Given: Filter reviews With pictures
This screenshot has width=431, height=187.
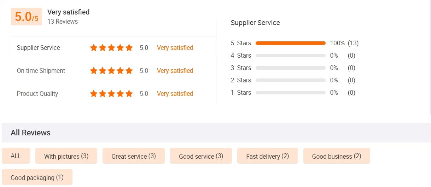Looking at the screenshot, I should pyautogui.click(x=66, y=156).
